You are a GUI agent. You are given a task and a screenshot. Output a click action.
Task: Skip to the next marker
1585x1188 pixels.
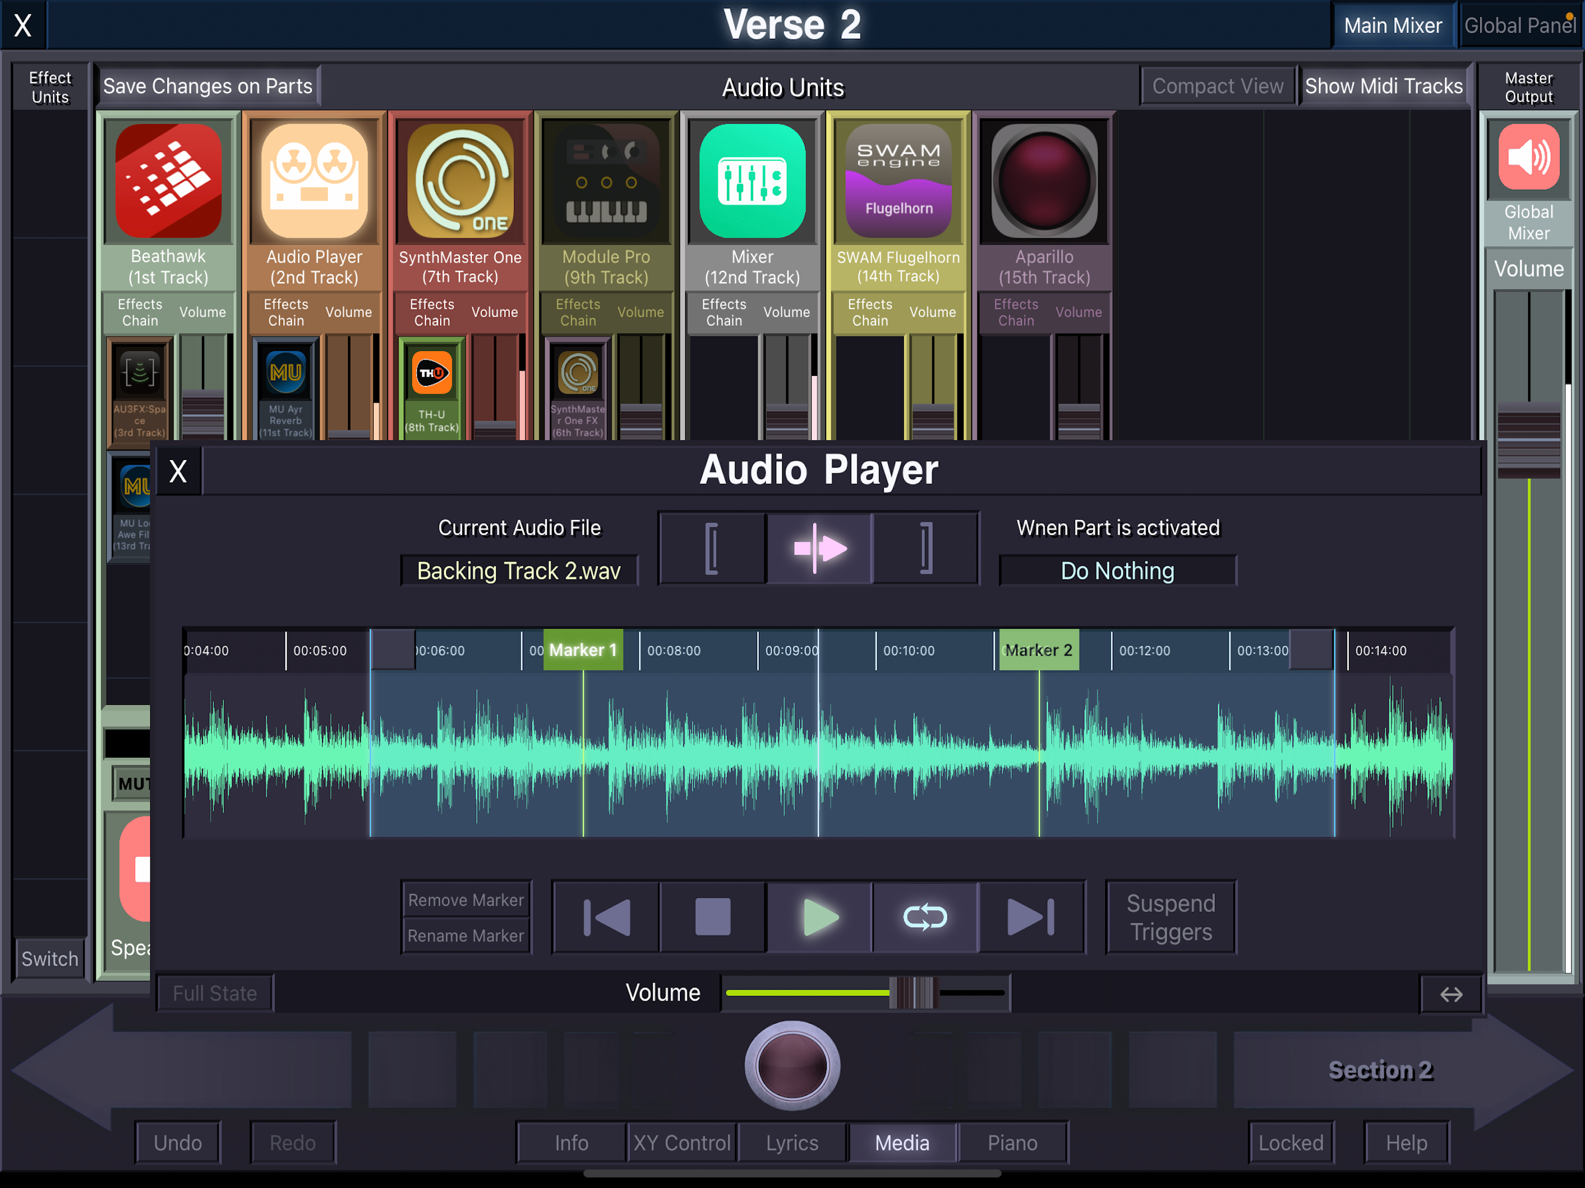(x=1031, y=917)
